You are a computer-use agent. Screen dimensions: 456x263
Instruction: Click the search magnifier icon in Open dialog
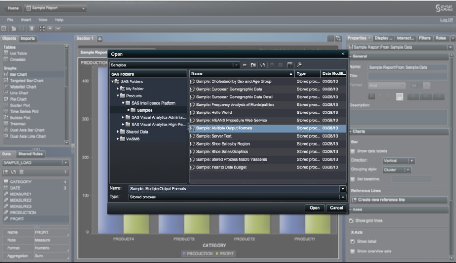300,65
